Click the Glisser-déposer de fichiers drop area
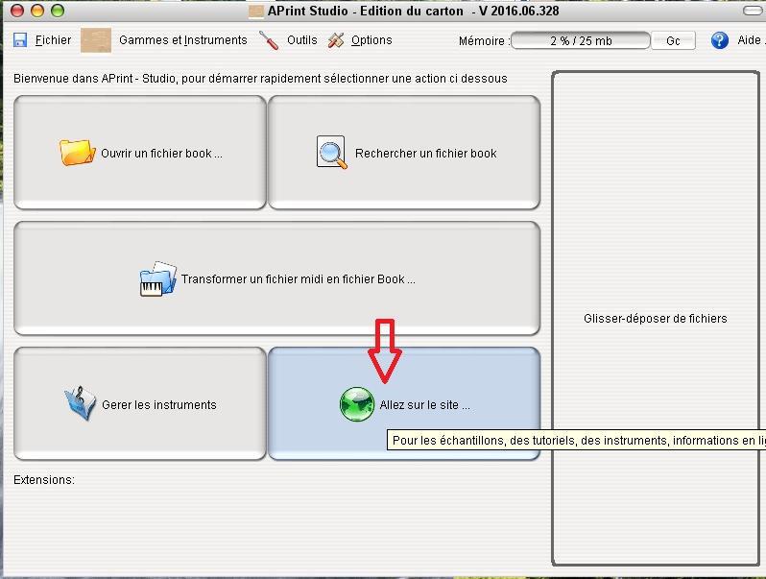This screenshot has height=579, width=766. click(x=655, y=318)
